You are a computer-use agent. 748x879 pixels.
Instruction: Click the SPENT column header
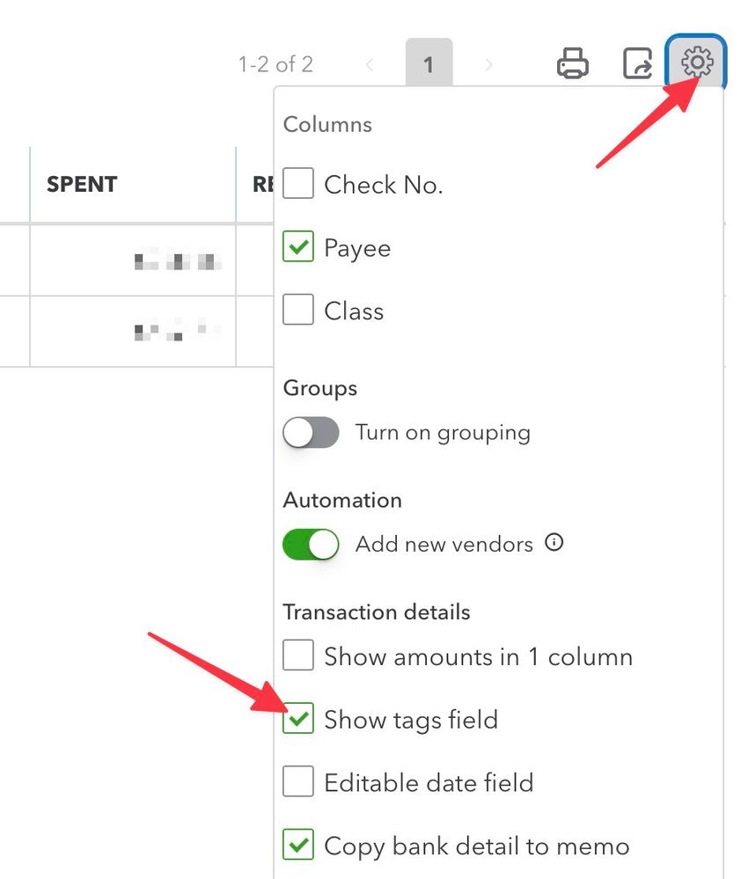[82, 185]
